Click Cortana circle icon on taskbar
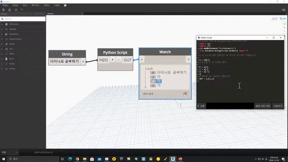 (x=62, y=159)
